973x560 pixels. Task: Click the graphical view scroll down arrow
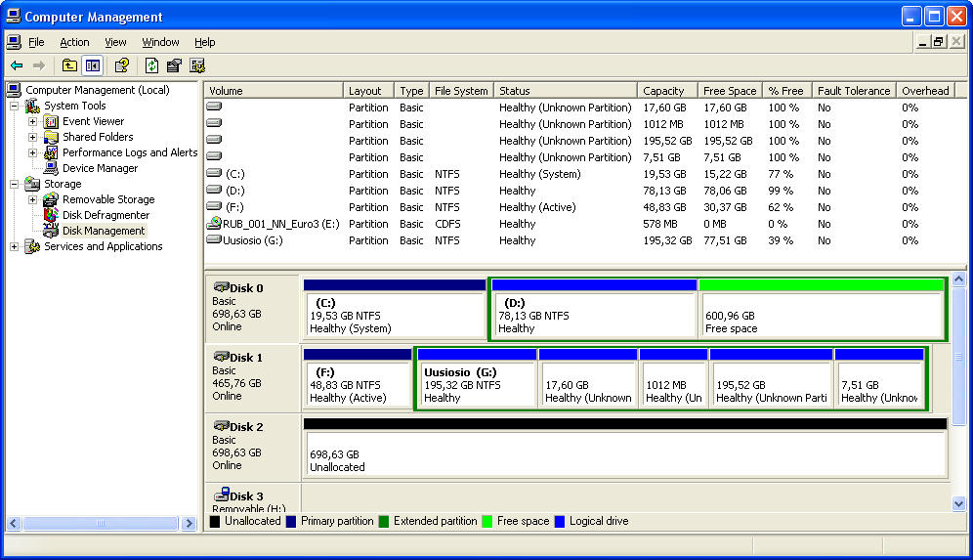coord(958,503)
